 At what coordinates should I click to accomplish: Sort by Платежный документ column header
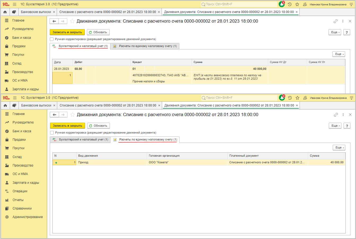pyautogui.click(x=267, y=156)
